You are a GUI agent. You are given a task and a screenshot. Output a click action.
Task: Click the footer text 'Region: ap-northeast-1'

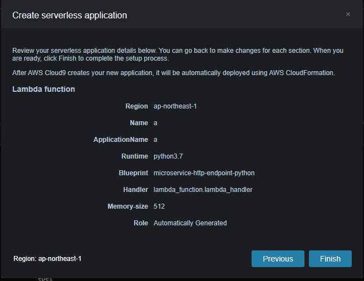(x=47, y=259)
